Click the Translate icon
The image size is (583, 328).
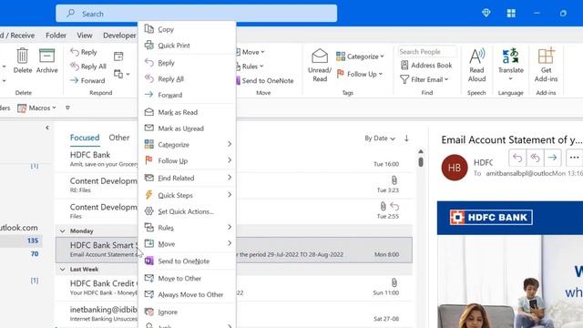click(x=510, y=56)
